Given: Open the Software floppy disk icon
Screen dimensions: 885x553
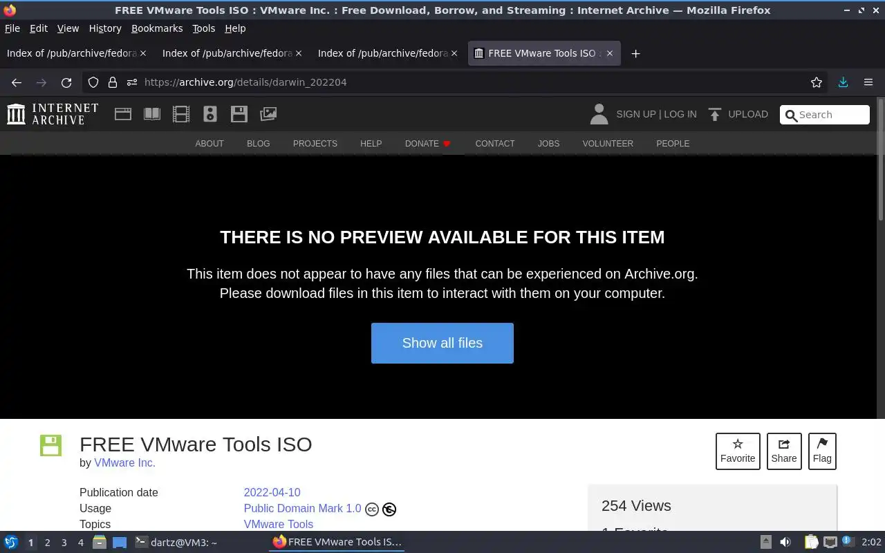Looking at the screenshot, I should pyautogui.click(x=239, y=114).
